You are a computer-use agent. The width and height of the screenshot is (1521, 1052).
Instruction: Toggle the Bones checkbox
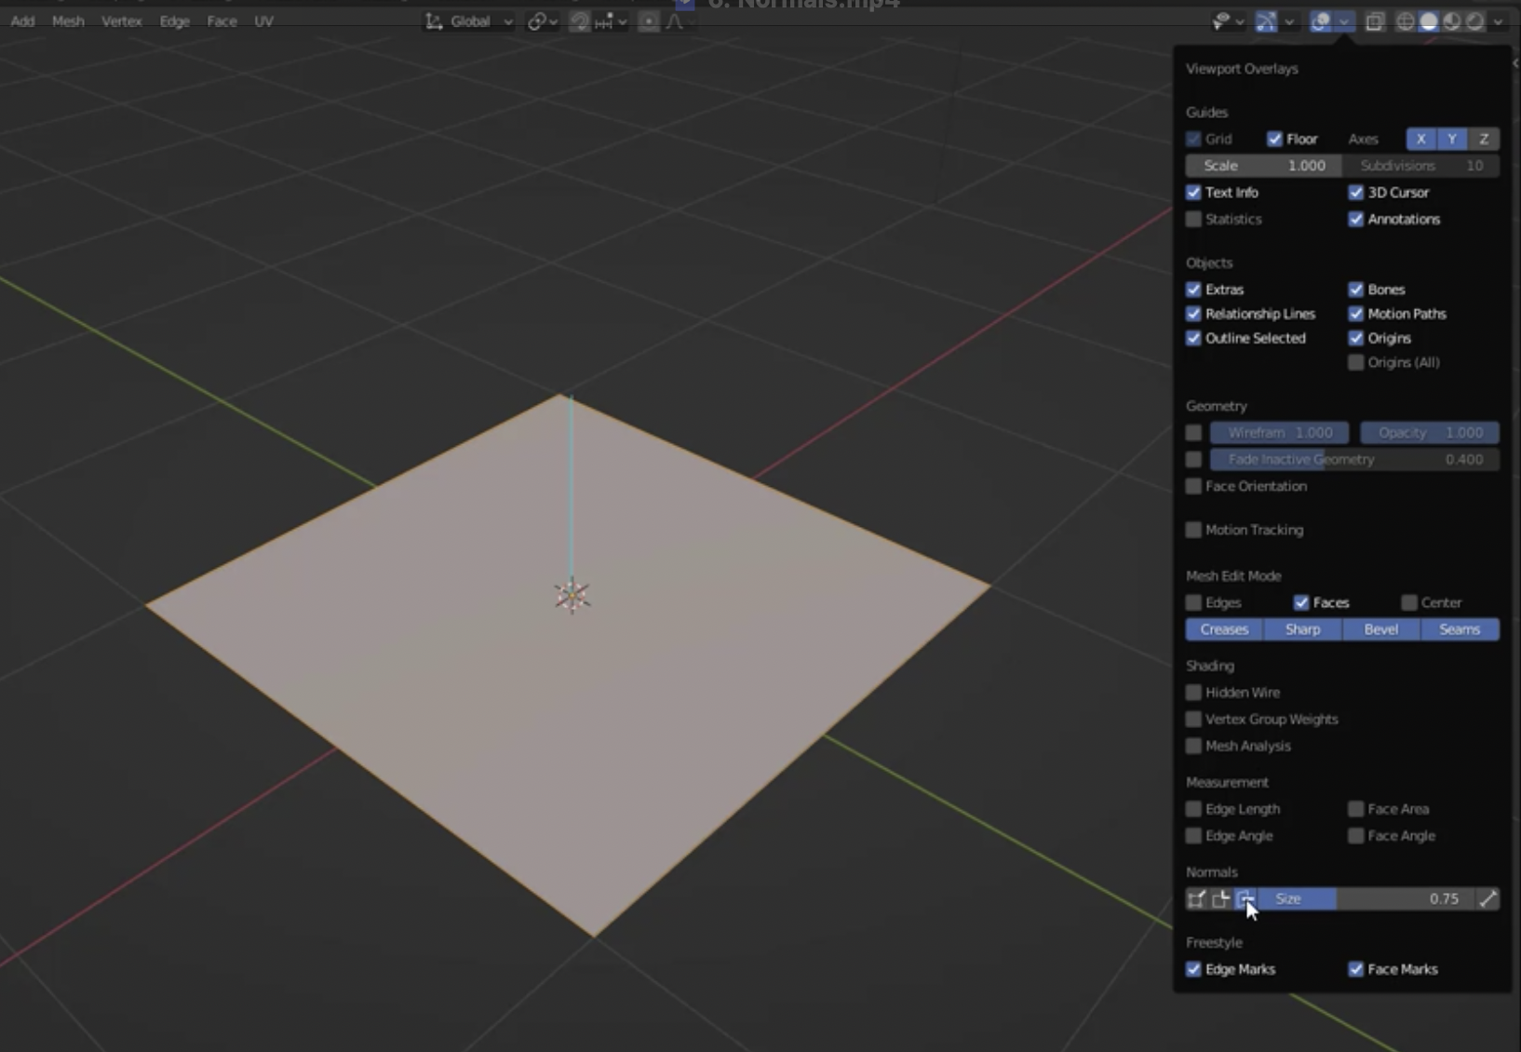pyautogui.click(x=1355, y=290)
